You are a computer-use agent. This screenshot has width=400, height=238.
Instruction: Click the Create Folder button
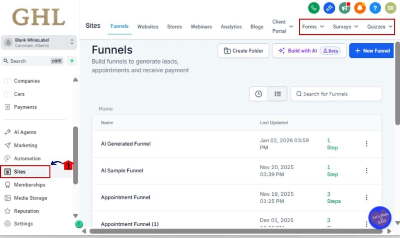243,51
